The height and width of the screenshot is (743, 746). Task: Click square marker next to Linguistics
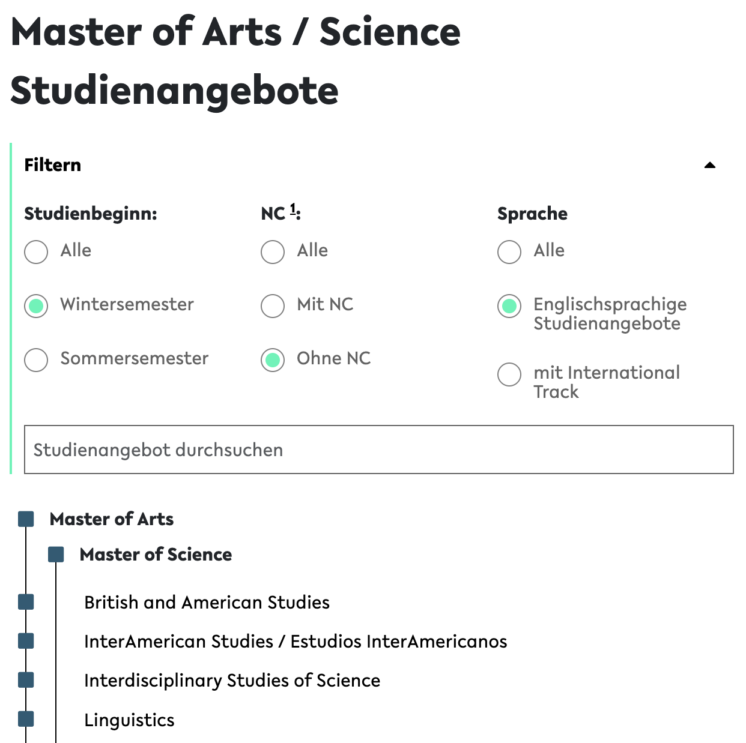pos(26,719)
